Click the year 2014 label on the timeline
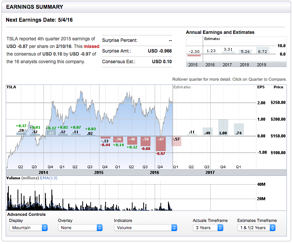This screenshot has height=244, width=293. (x=43, y=172)
